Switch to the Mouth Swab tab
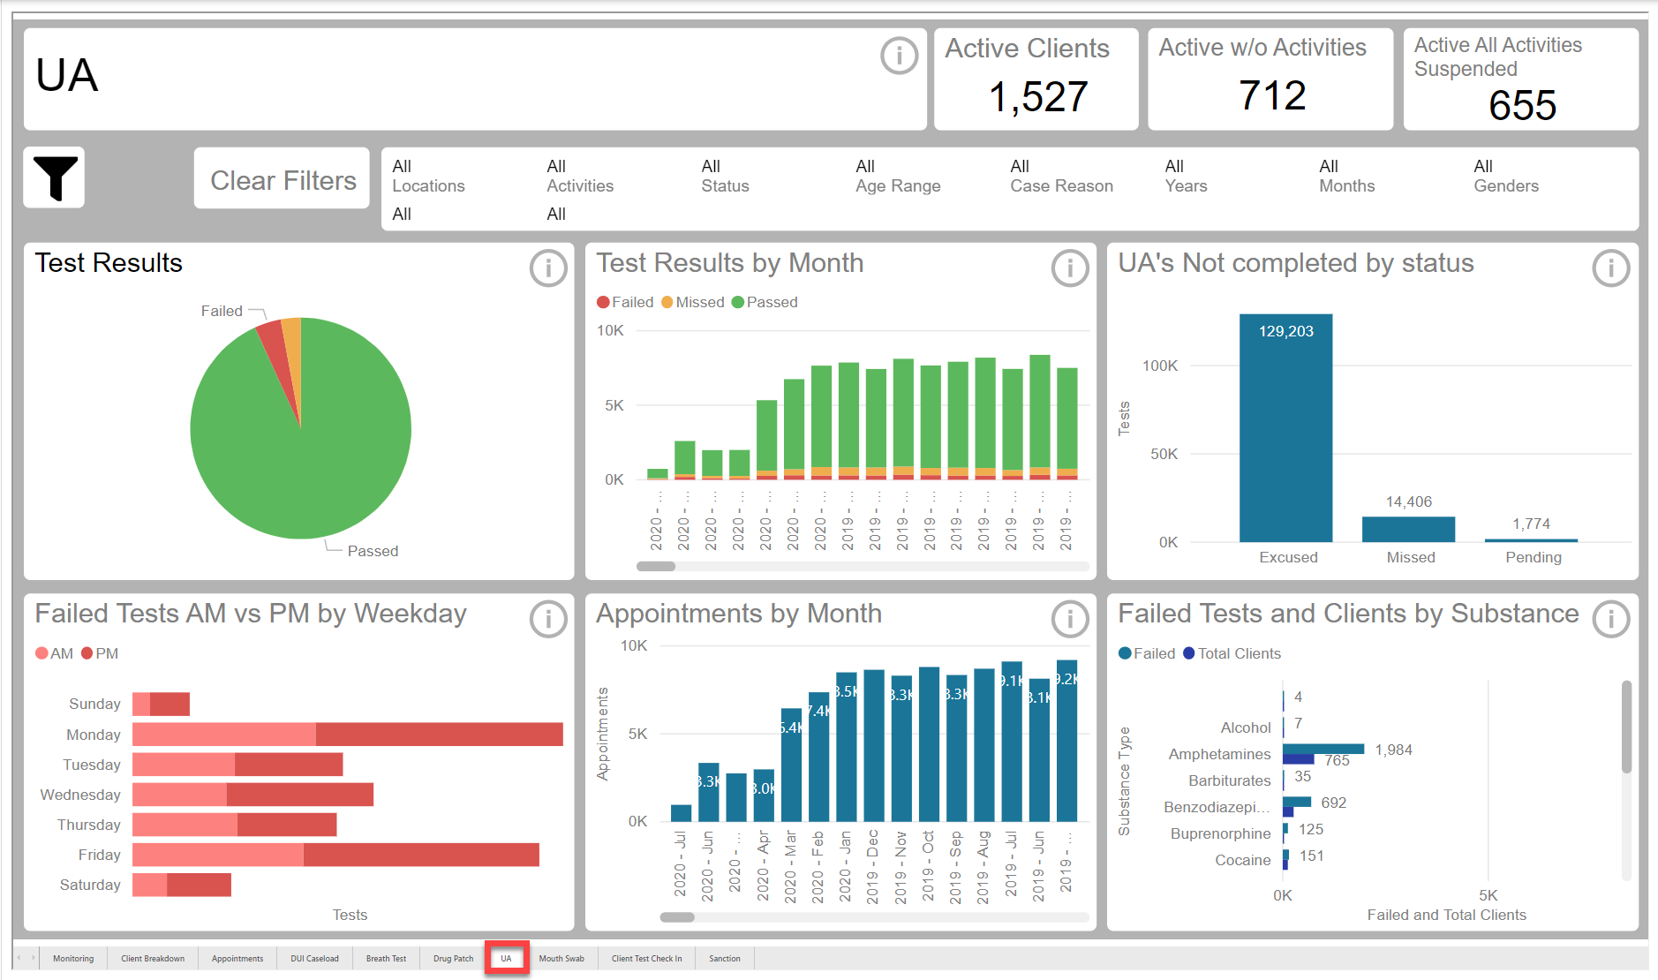Image resolution: width=1658 pixels, height=980 pixels. (561, 958)
